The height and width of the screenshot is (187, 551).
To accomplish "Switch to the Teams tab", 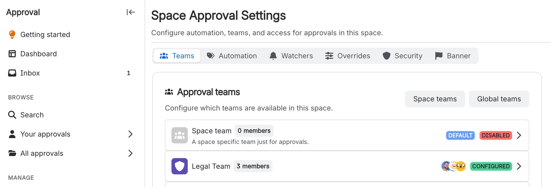I will 177,56.
